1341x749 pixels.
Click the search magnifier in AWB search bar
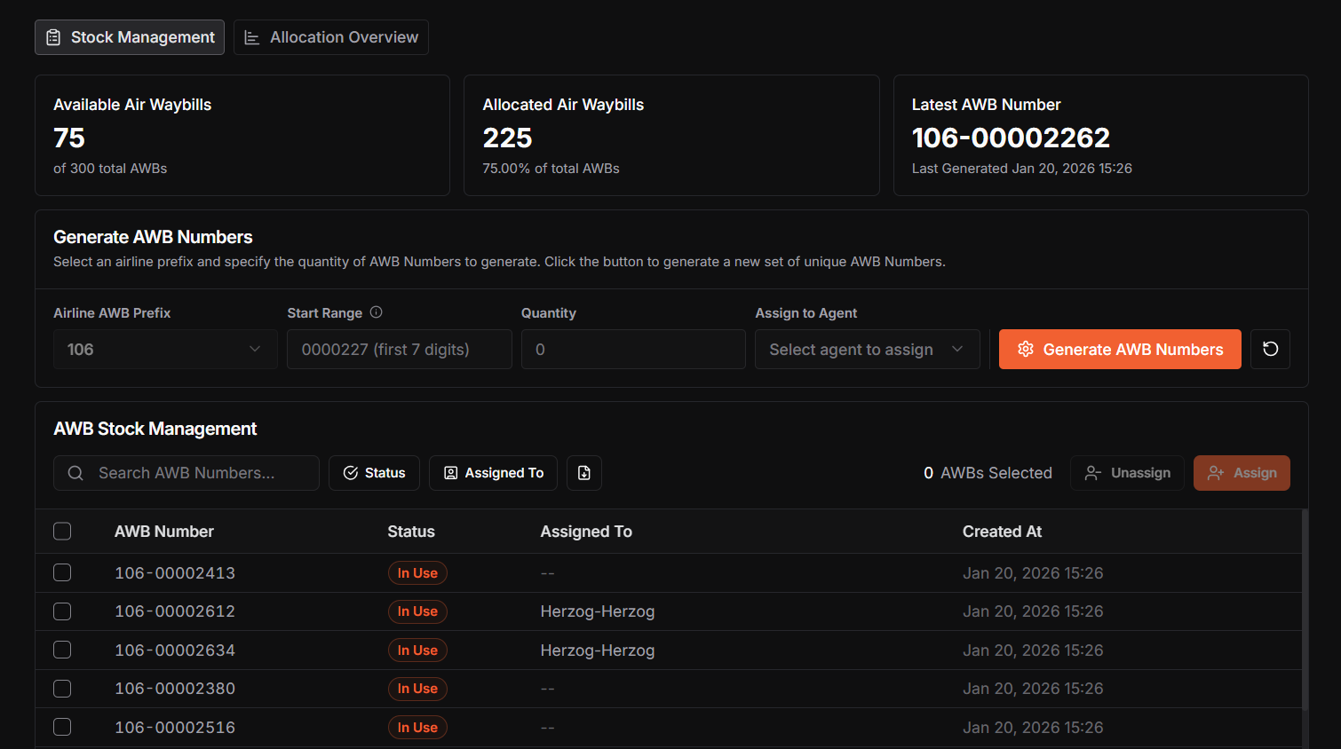(x=75, y=472)
